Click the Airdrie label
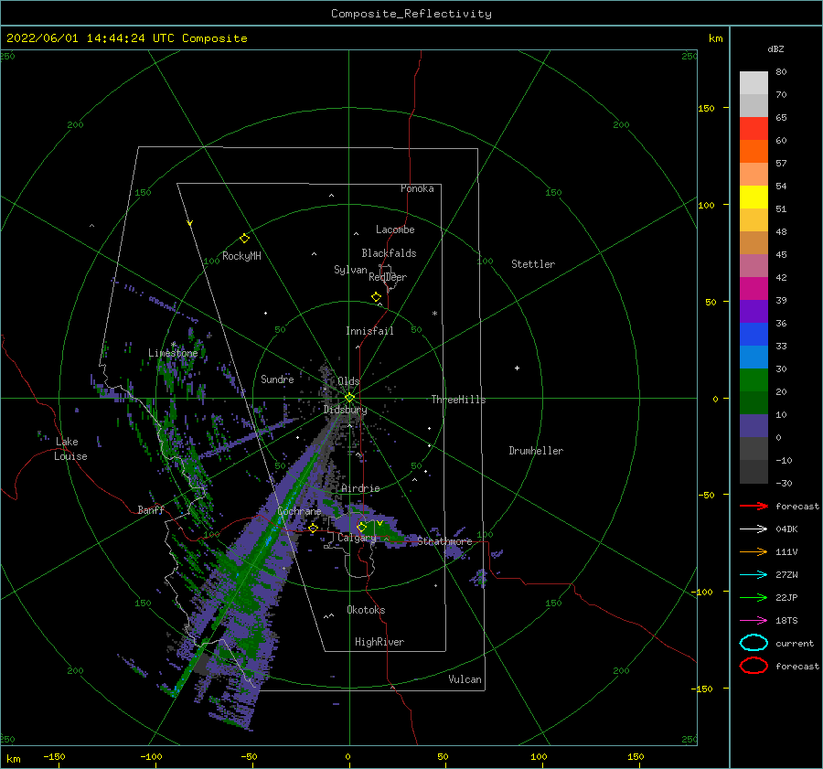The width and height of the screenshot is (823, 769). (360, 488)
